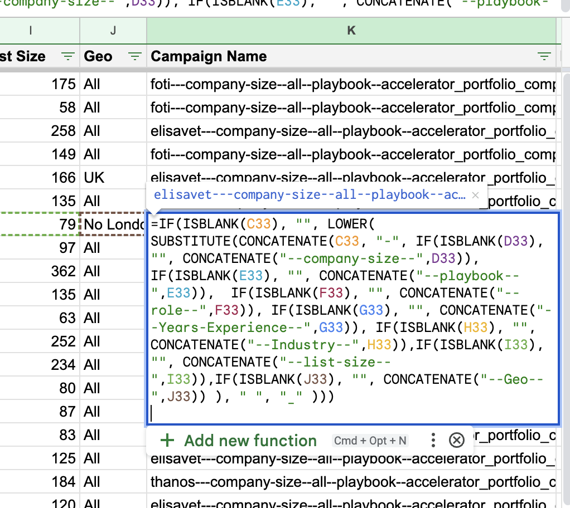Viewport: 570px width, 508px height.
Task: Select the 'All' Geo cell beside 175
Action: 113,84
